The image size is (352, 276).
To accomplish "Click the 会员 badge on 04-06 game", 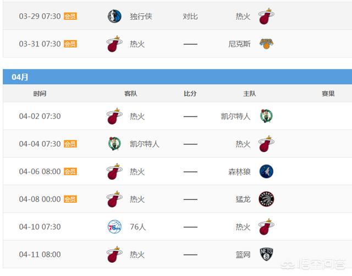I will coord(70,171).
